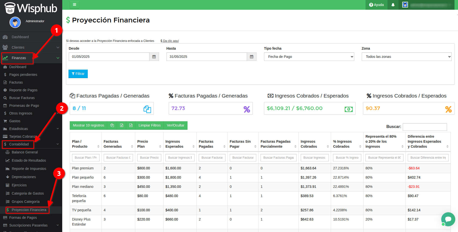The width and height of the screenshot is (458, 232).
Task: Open the calendar picker for Desde date
Action: pyautogui.click(x=154, y=57)
